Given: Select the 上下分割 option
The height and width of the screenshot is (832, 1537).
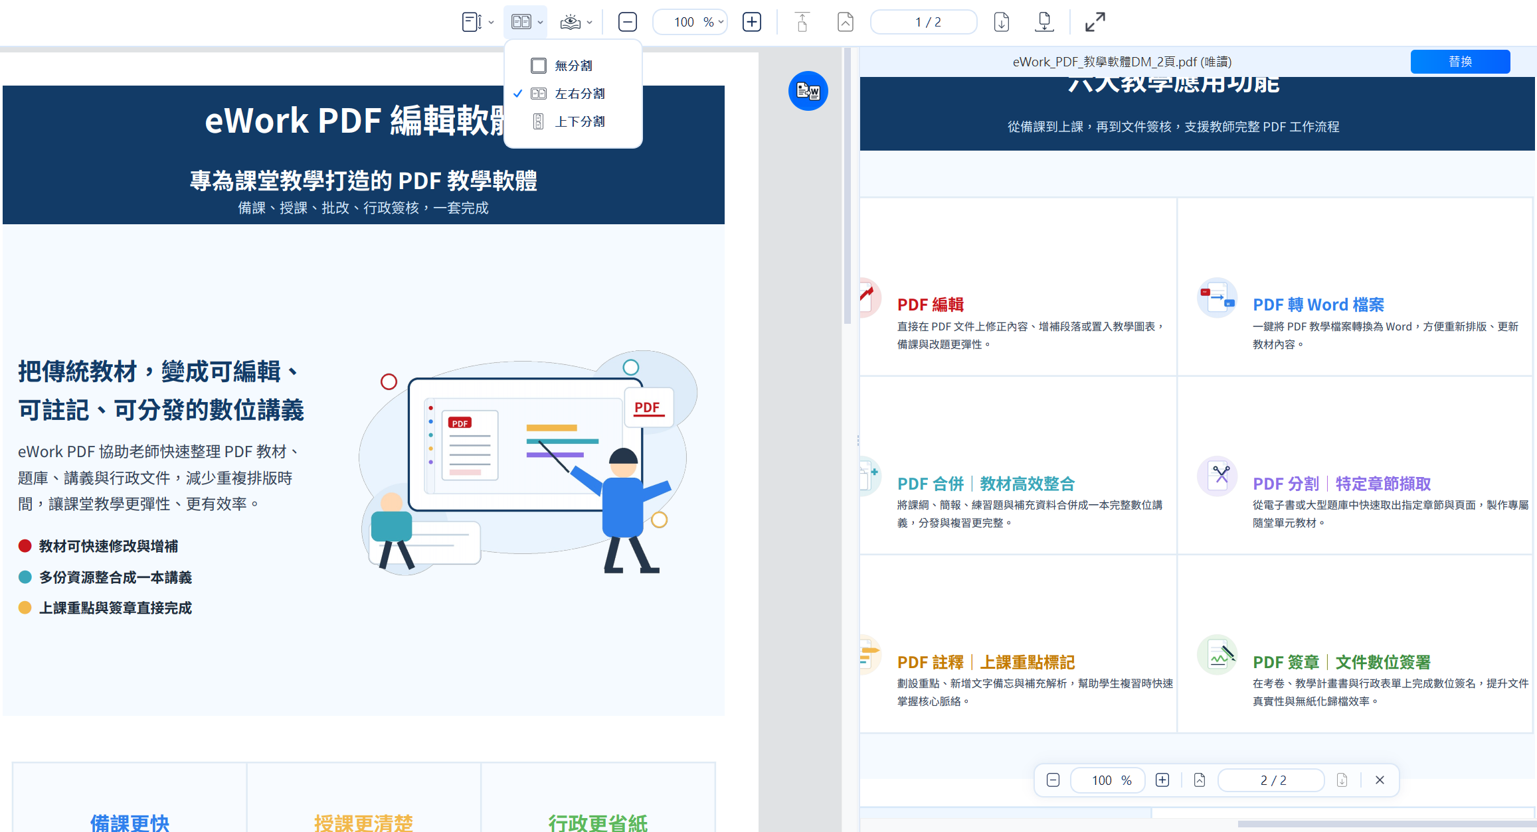Looking at the screenshot, I should (573, 121).
